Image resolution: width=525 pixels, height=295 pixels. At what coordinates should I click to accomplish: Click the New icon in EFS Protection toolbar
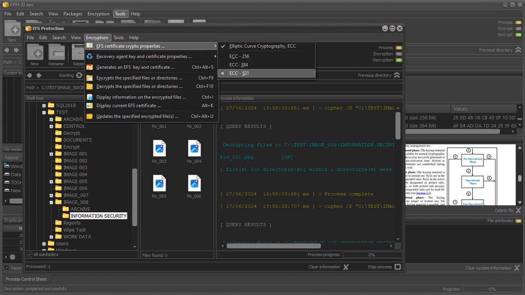(35, 53)
